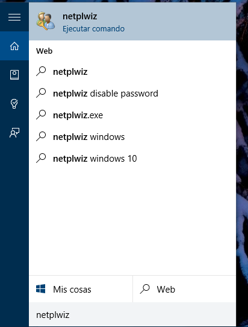The width and height of the screenshot is (248, 327).
Task: Choose the "netplwiz windows" suggestion
Action: 132,137
